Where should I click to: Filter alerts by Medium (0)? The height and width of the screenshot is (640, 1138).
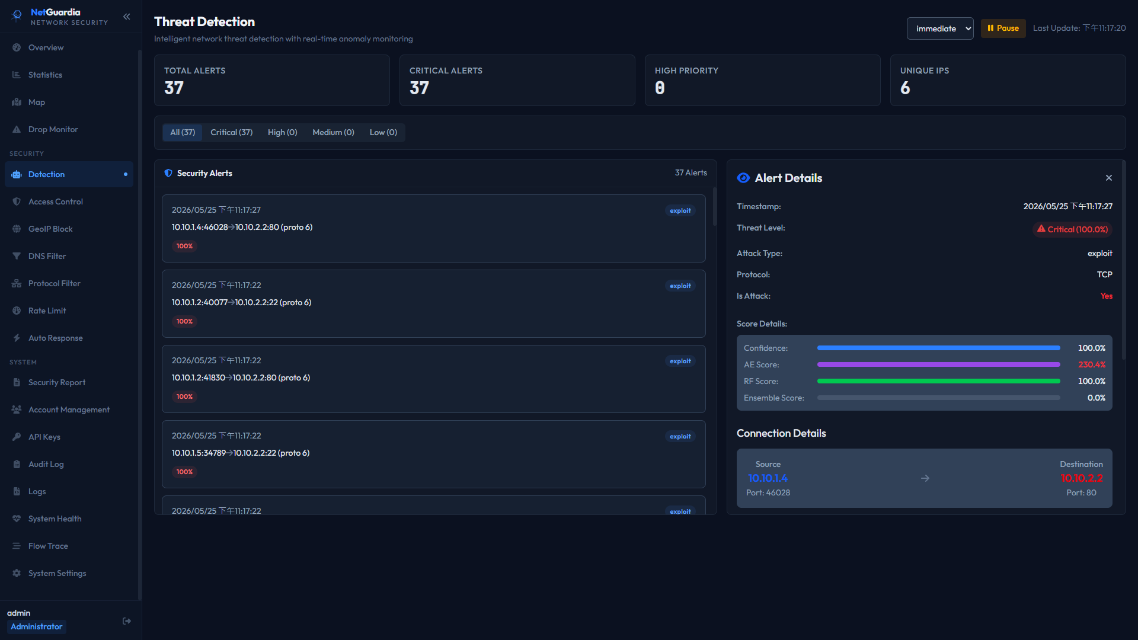coord(334,132)
